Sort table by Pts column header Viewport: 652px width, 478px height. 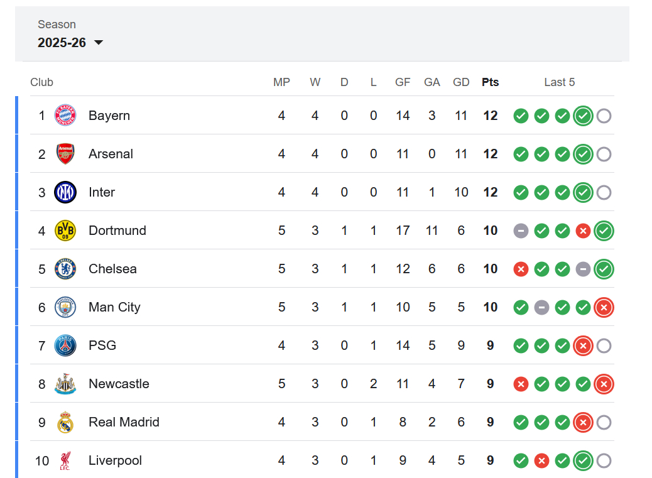(x=490, y=82)
